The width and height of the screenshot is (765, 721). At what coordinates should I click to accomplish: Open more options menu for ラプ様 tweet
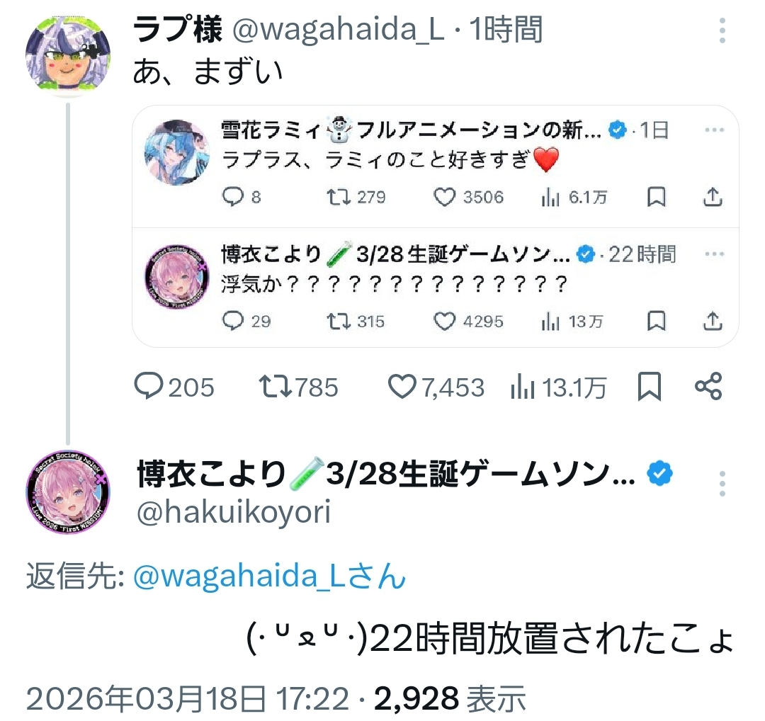click(722, 30)
